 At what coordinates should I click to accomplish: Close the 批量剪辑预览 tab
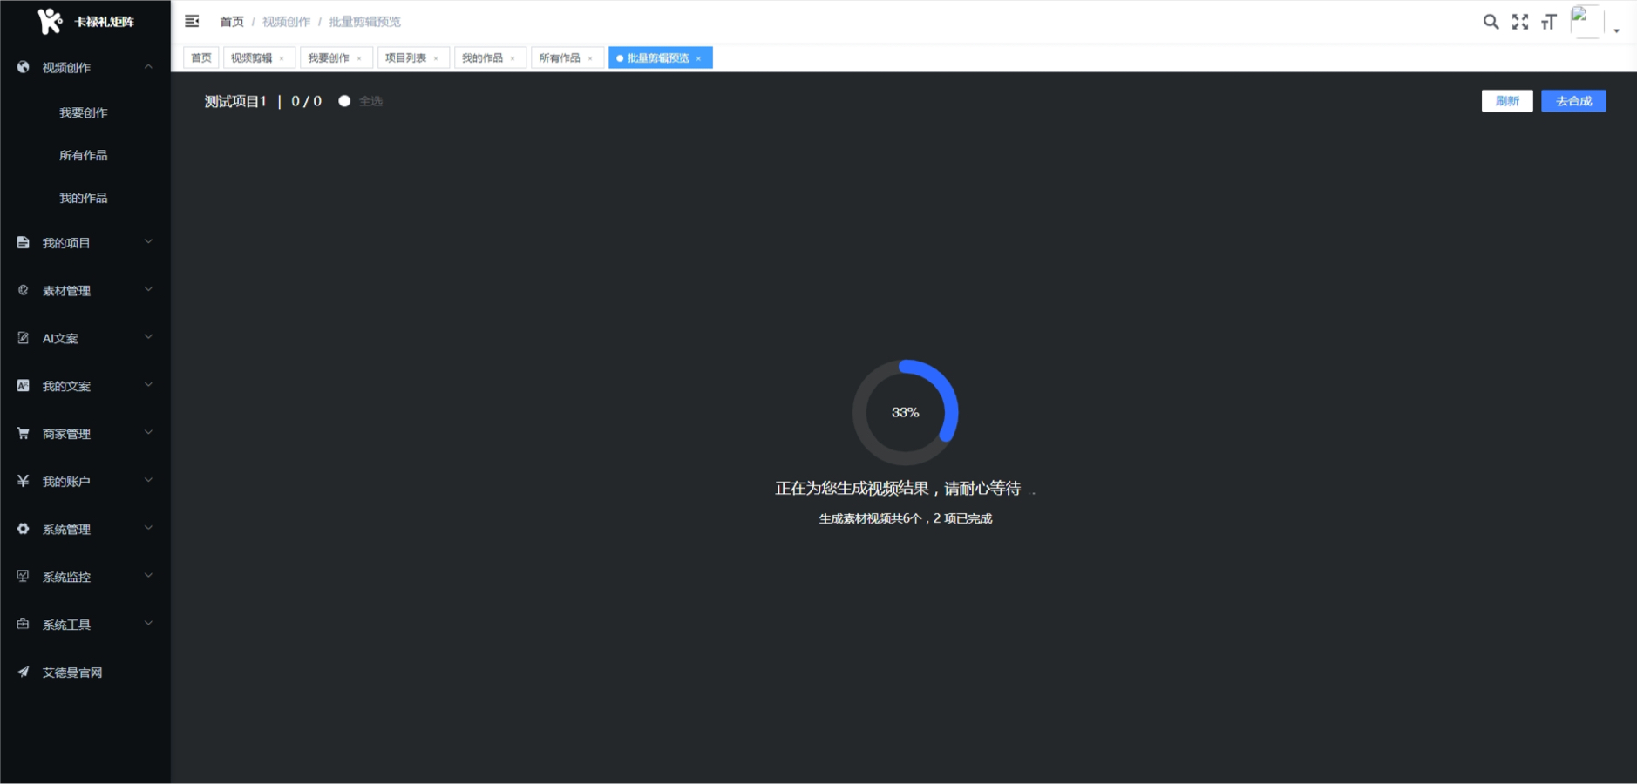(698, 58)
